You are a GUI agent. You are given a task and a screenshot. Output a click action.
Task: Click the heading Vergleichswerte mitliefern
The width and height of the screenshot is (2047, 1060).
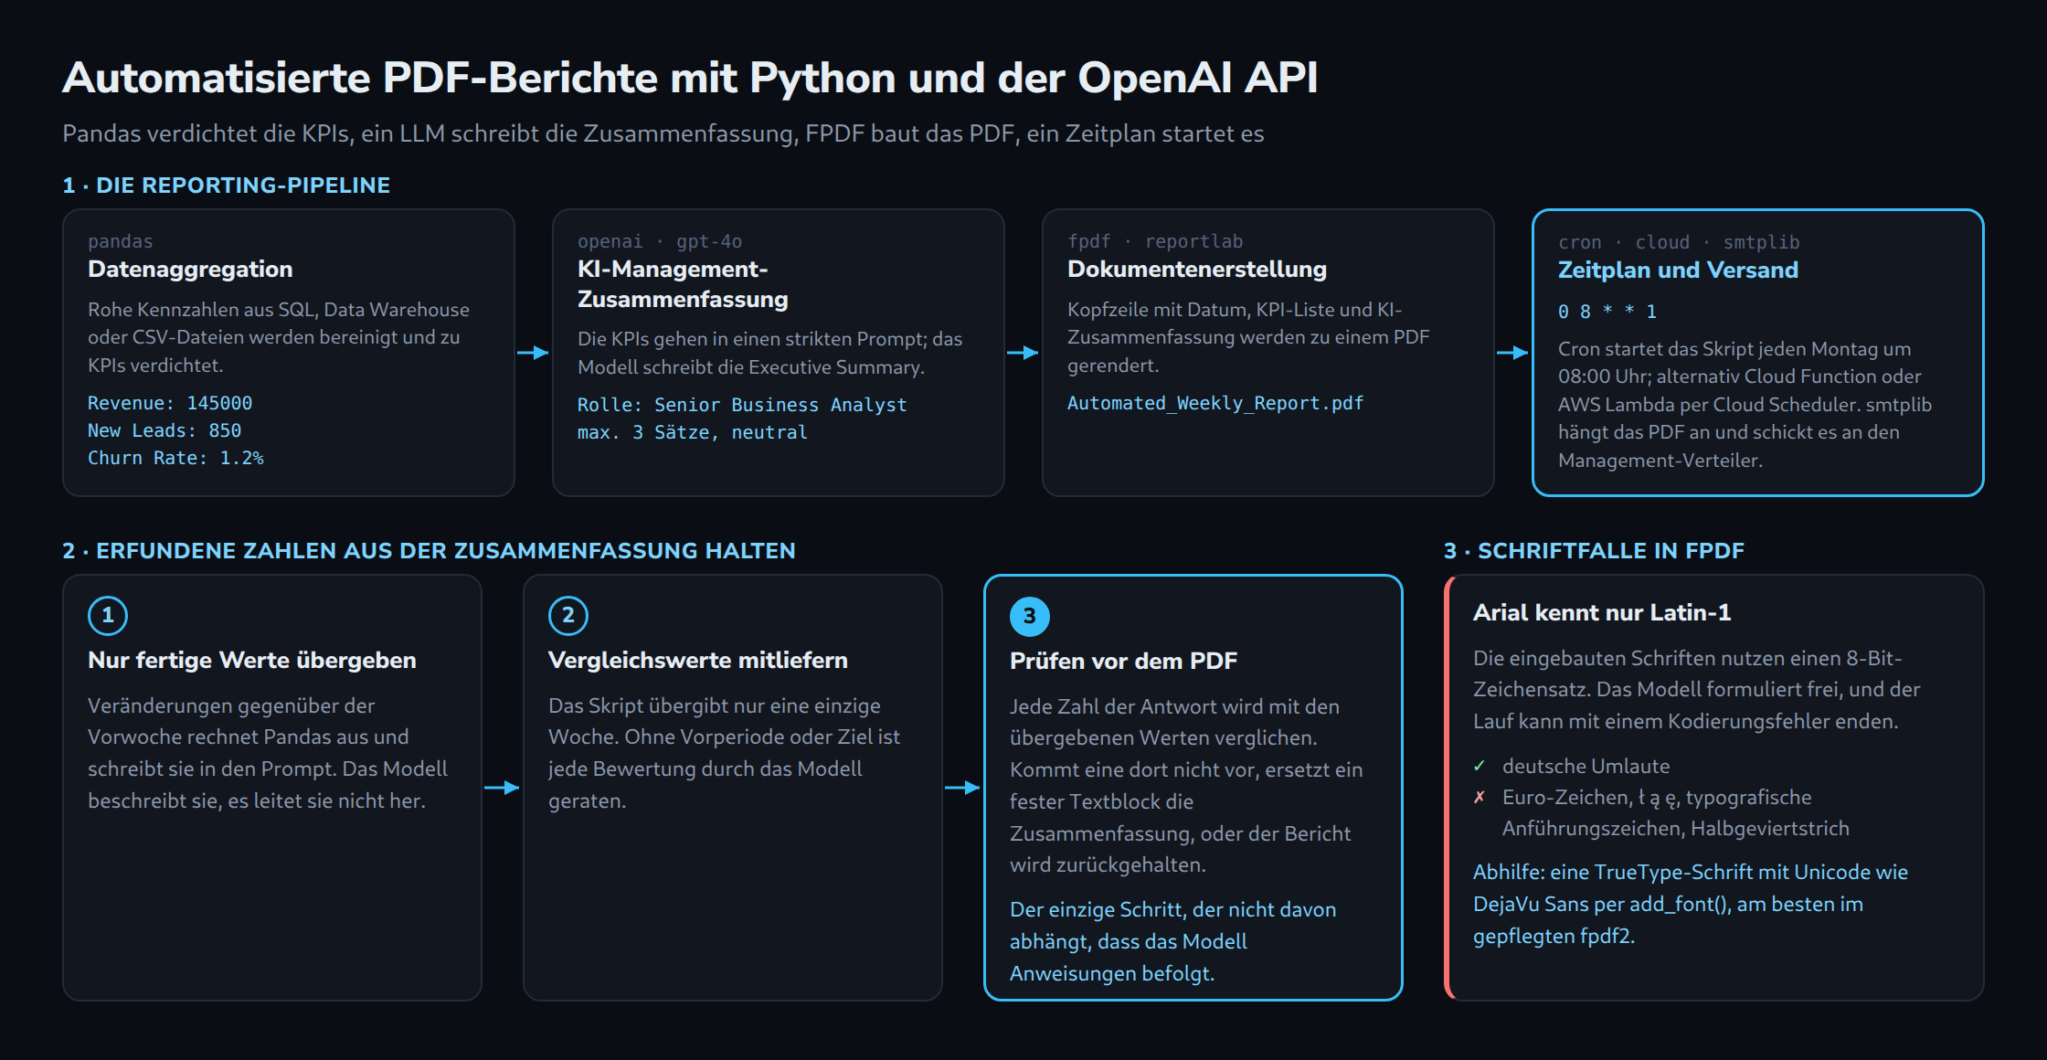coord(698,660)
